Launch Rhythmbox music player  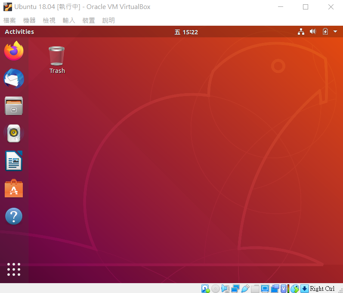tap(14, 133)
